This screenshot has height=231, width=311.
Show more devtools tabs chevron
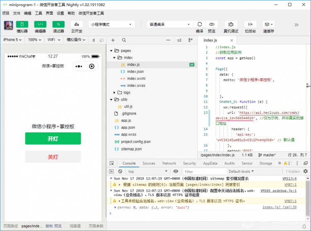coord(279,163)
